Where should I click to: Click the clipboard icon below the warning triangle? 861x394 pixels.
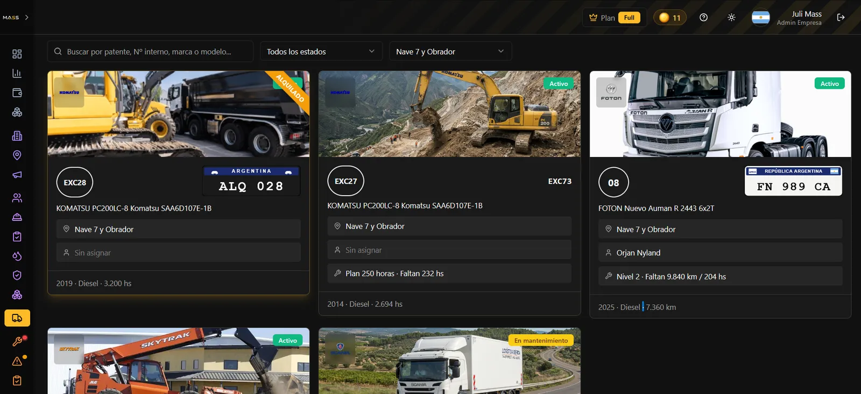point(17,381)
